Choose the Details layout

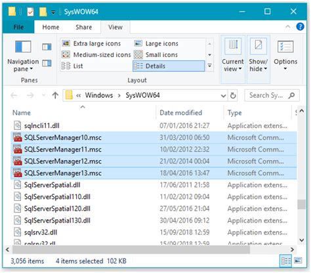[169, 66]
